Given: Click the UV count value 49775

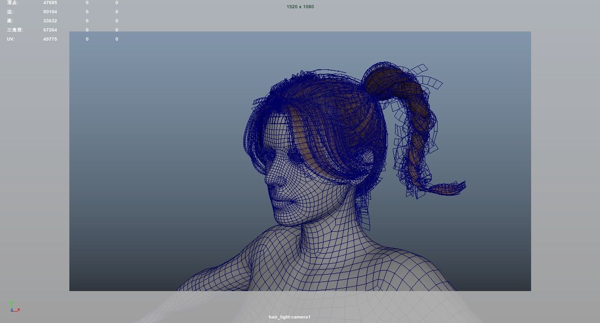Looking at the screenshot, I should pyautogui.click(x=50, y=39).
